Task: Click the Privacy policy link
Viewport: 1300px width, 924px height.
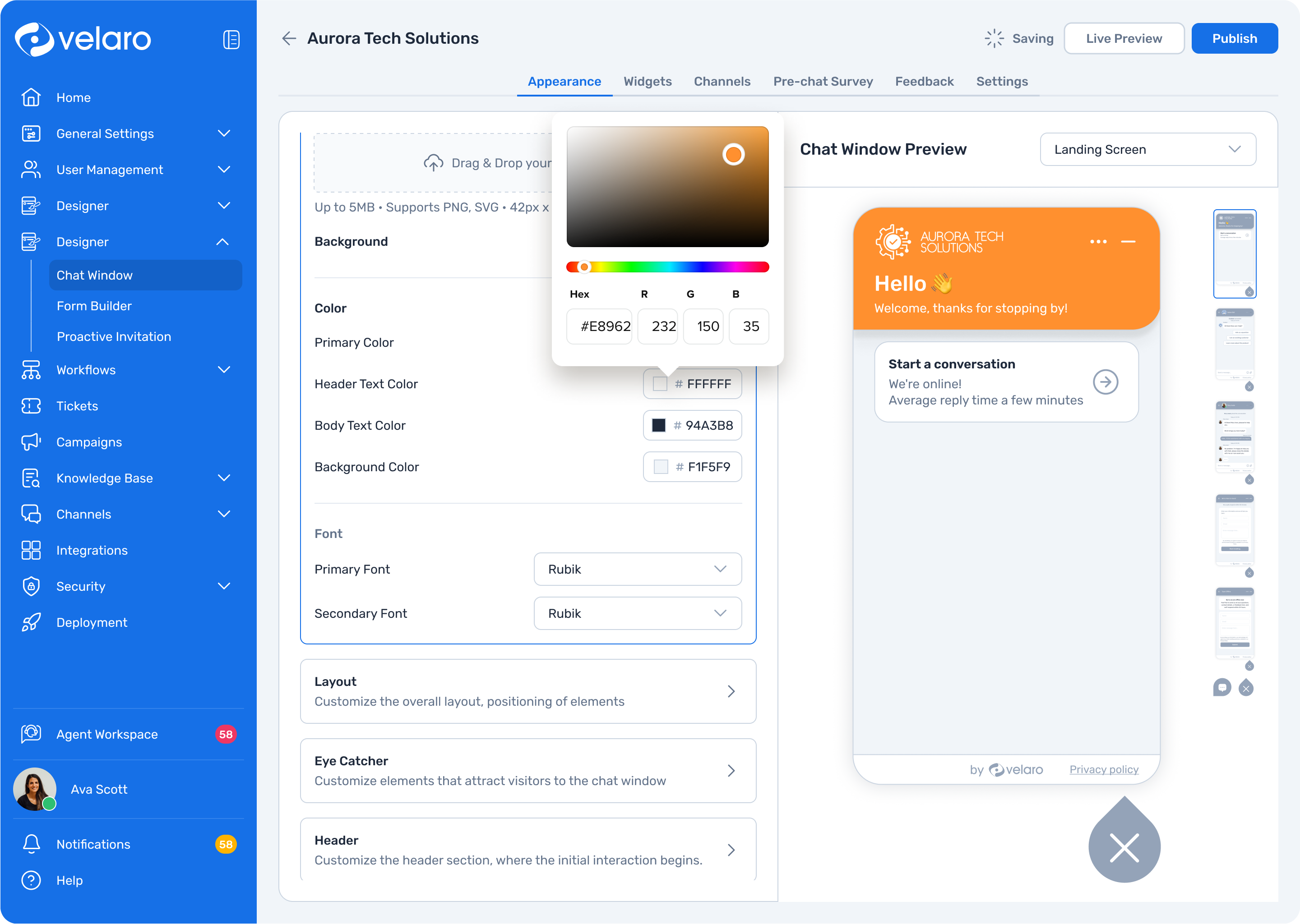Action: [1104, 769]
